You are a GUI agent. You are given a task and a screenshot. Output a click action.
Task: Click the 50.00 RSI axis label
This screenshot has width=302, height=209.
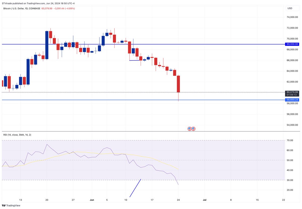coord(290,160)
